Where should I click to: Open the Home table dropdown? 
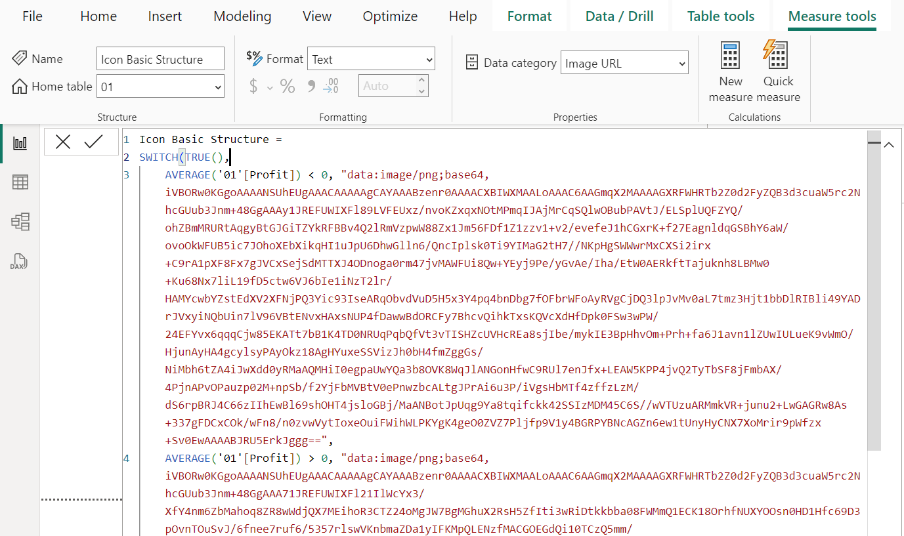point(160,87)
